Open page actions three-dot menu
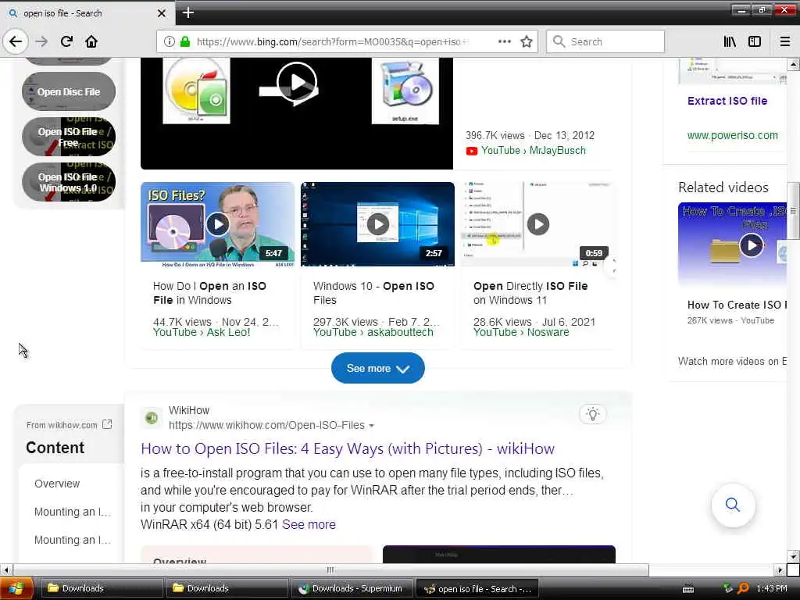Screen dimensions: 800x600 504,41
